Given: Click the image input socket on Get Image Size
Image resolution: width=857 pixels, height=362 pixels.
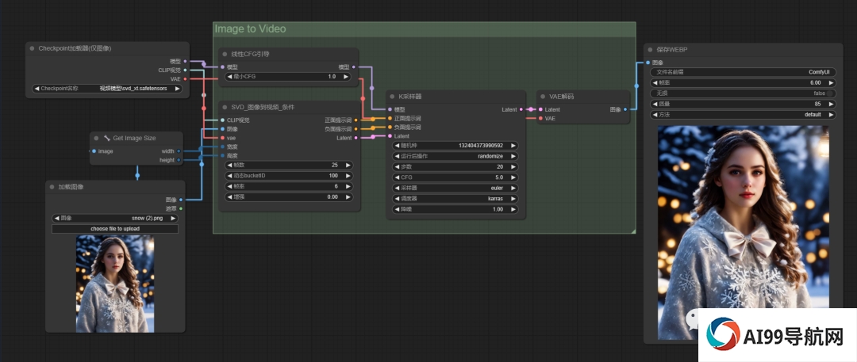Looking at the screenshot, I should coord(94,151).
